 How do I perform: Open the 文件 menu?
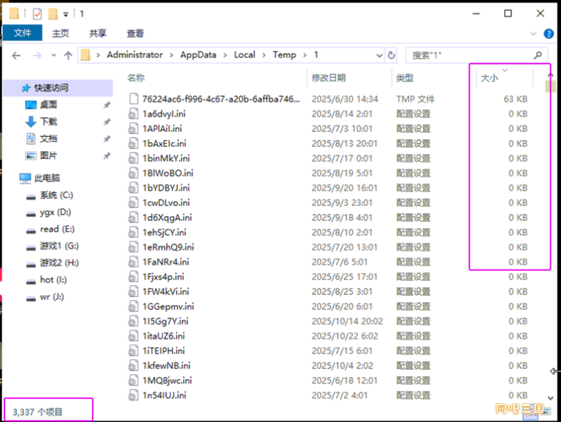click(23, 33)
